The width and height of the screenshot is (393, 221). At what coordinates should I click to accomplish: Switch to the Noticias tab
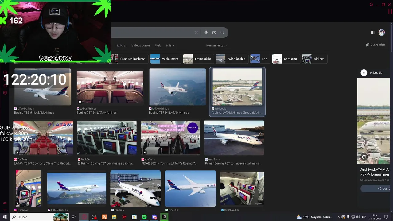[121, 45]
